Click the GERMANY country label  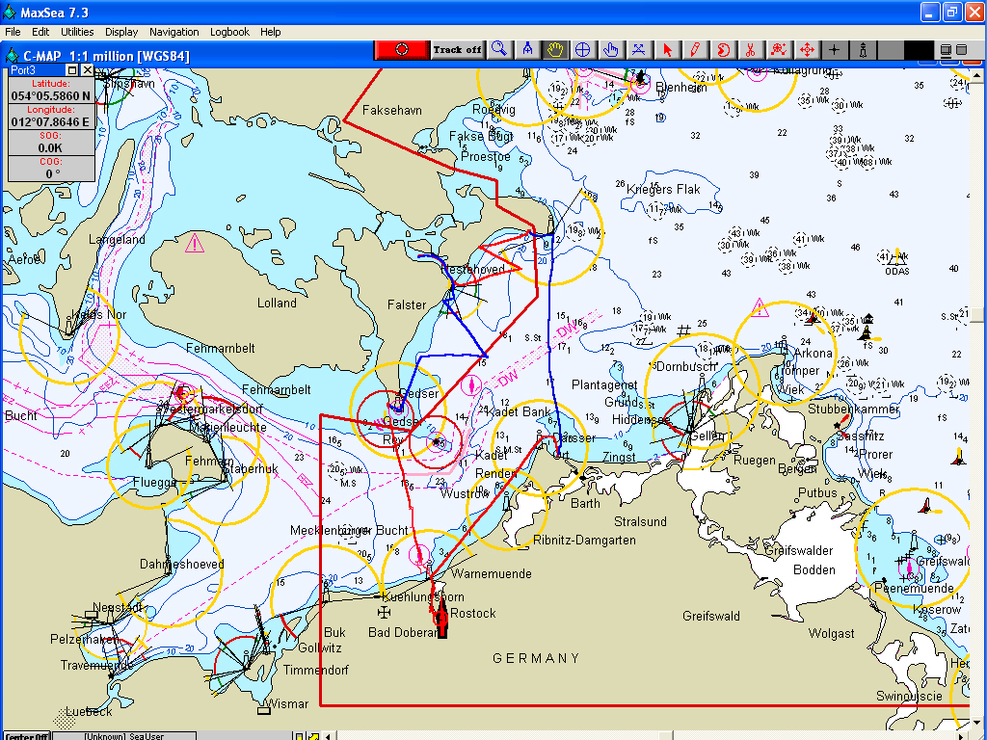point(536,658)
